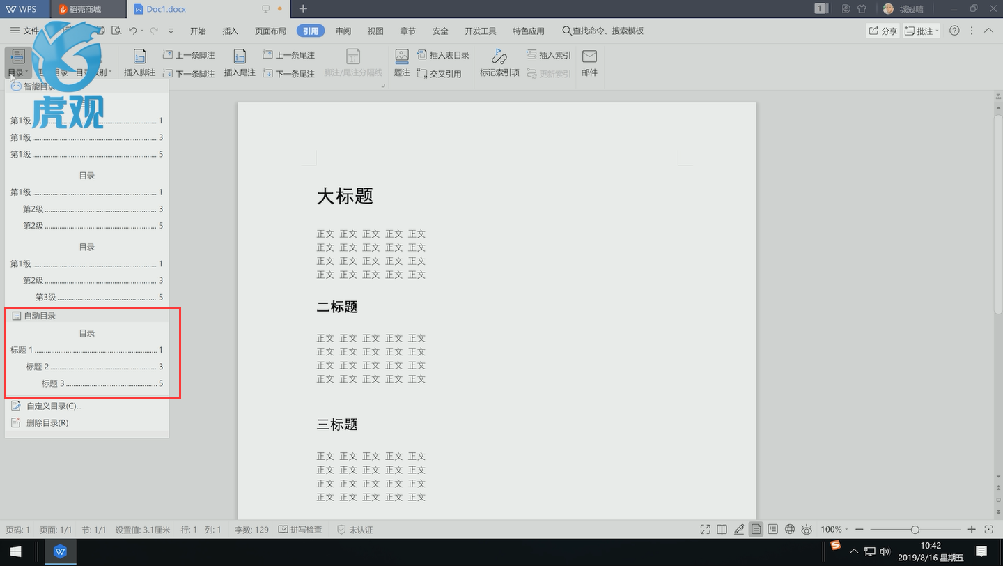
Task: Switch to the 插入 ribbon tab
Action: coord(230,31)
